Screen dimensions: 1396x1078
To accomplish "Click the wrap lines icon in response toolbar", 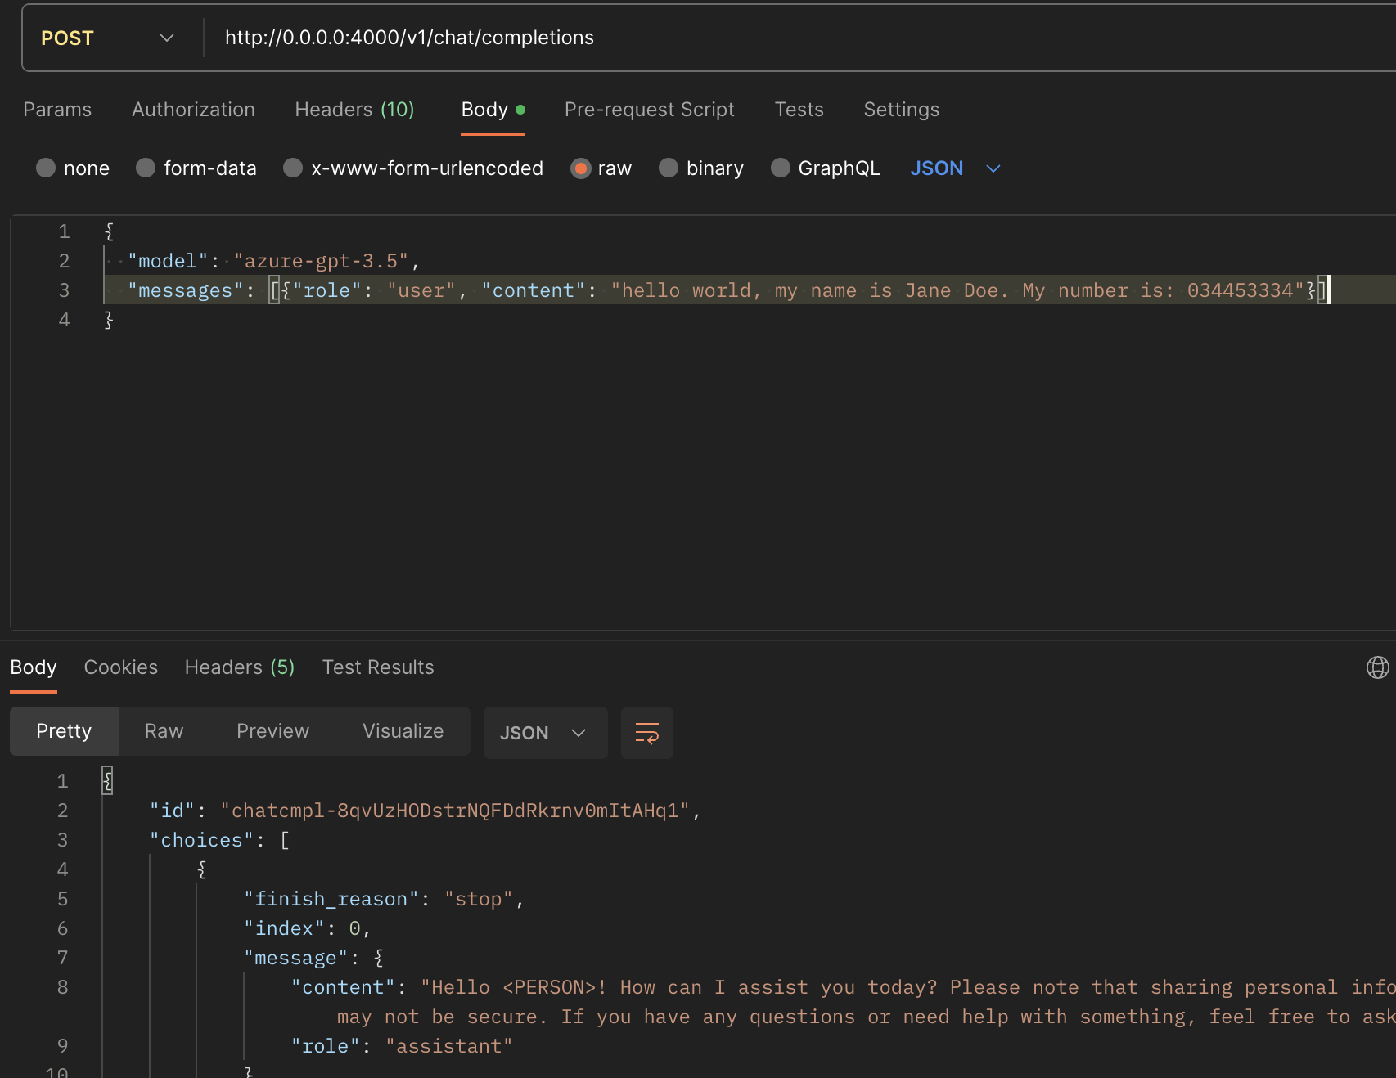I will point(646,733).
